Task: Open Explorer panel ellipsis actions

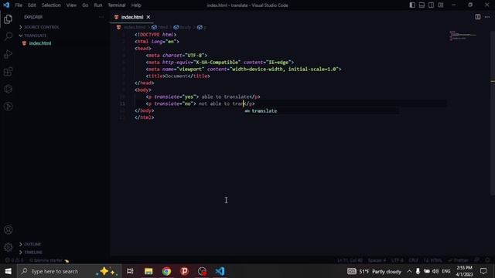Action: 101,17
